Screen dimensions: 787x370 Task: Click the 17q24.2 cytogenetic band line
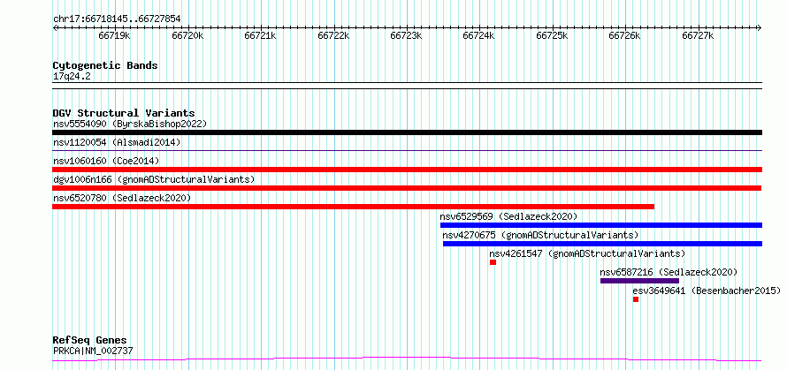tap(407, 86)
